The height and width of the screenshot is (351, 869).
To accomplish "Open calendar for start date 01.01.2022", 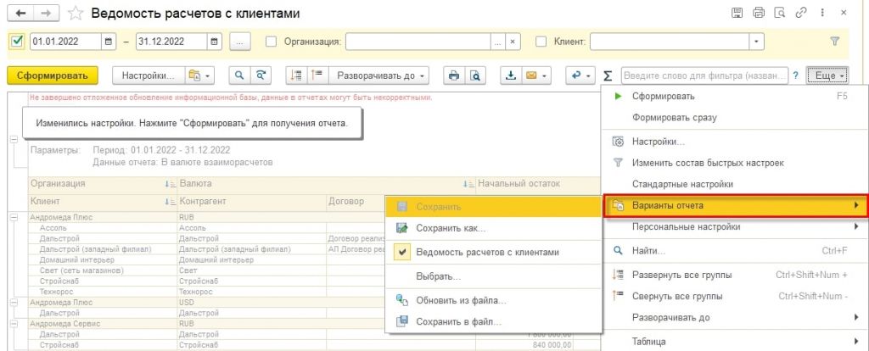I will tap(109, 42).
